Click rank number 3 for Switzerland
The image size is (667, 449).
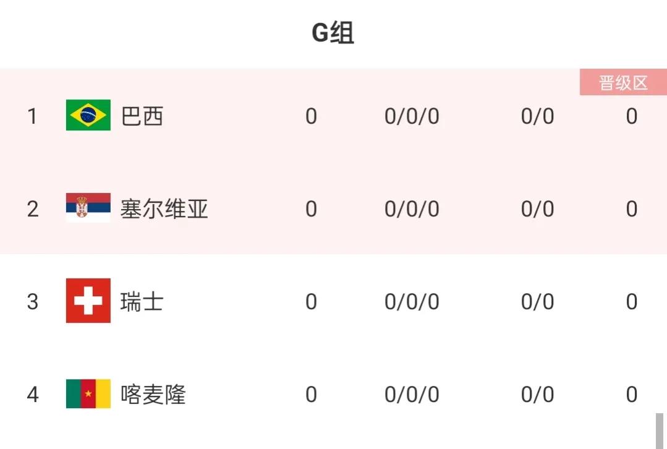point(32,302)
